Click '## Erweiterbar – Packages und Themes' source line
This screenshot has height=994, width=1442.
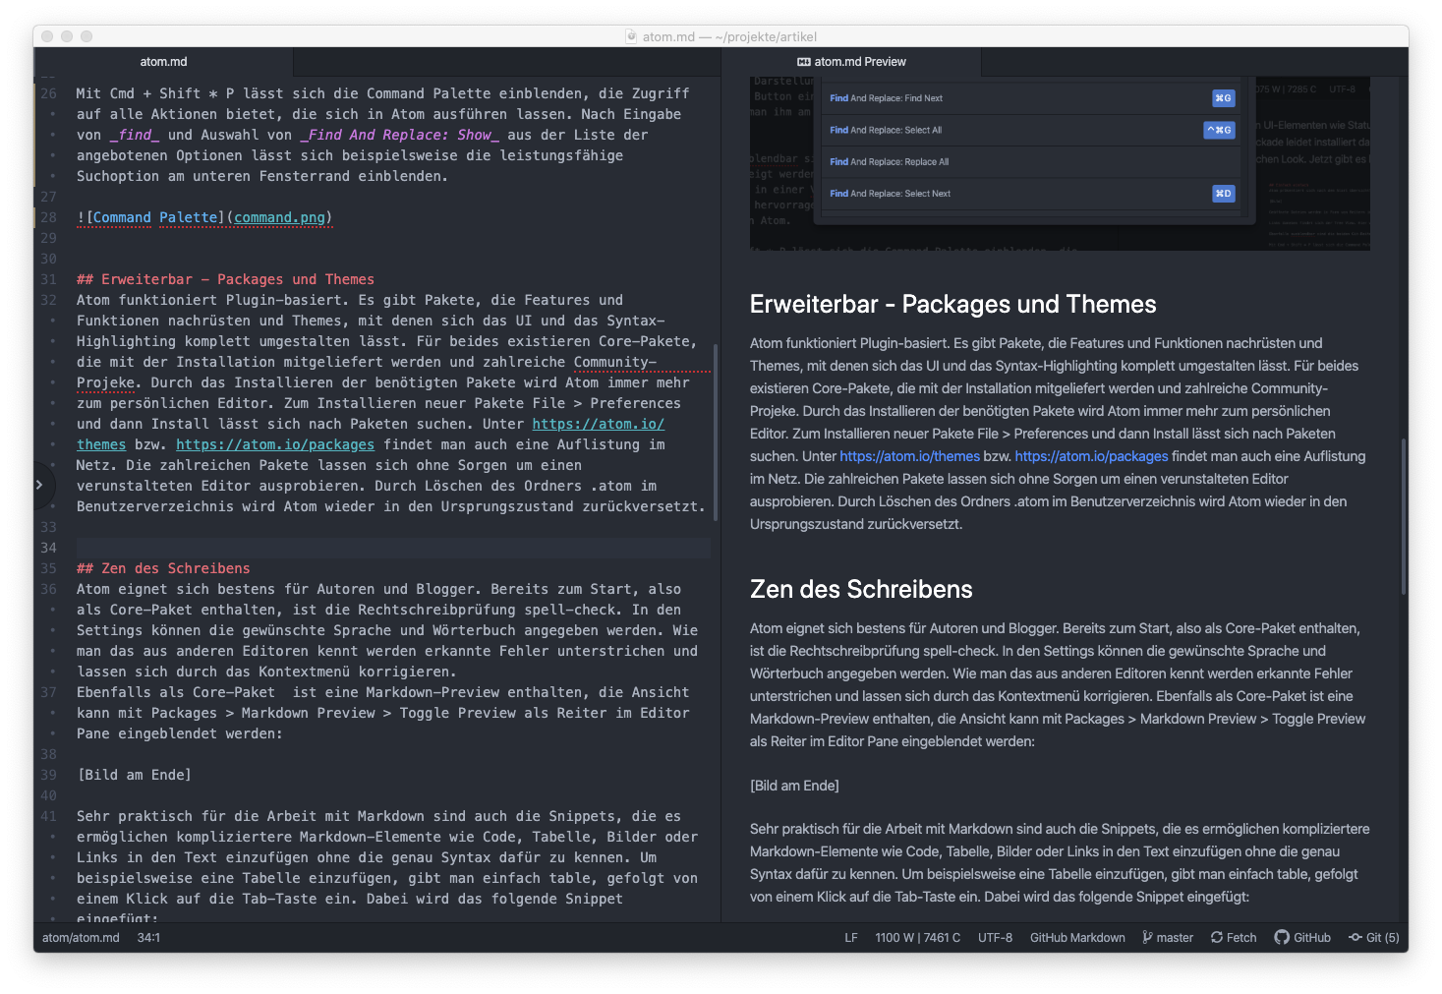pyautogui.click(x=225, y=279)
